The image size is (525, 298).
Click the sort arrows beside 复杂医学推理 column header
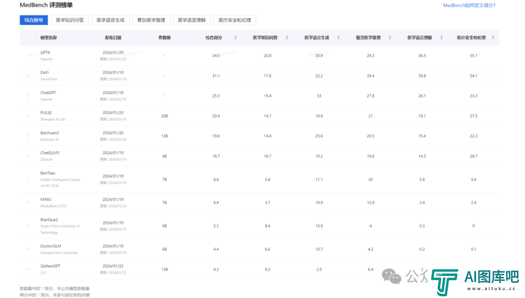pyautogui.click(x=390, y=37)
